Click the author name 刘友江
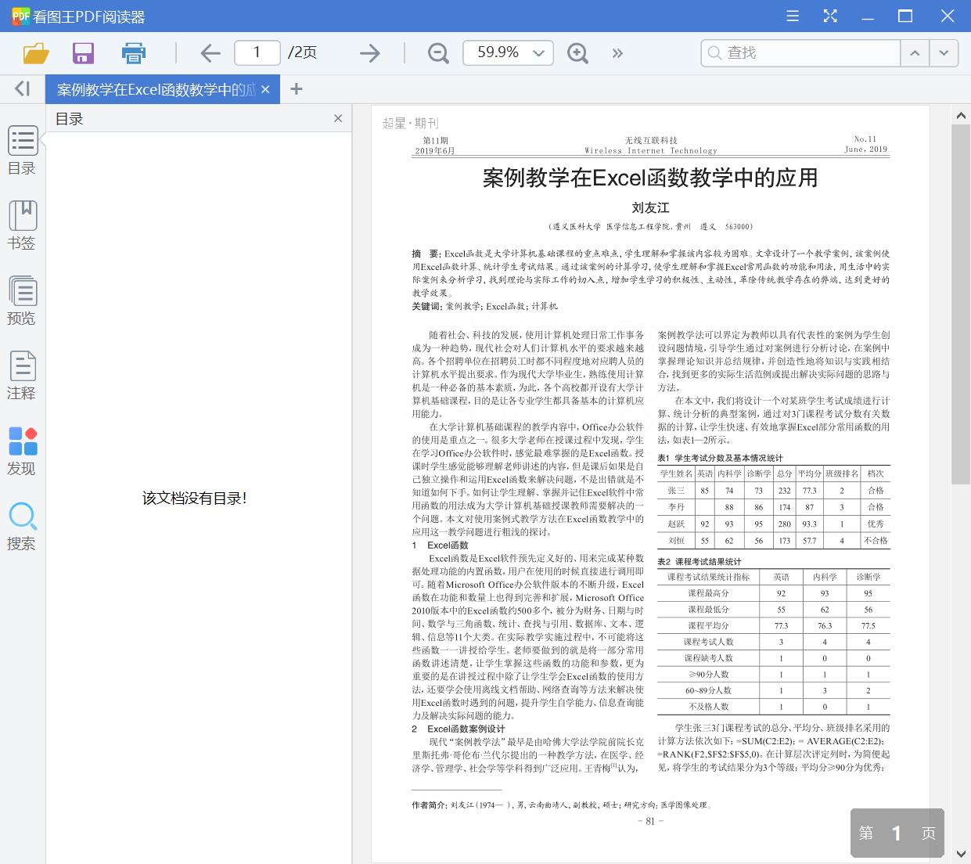971x864 pixels. 650,208
